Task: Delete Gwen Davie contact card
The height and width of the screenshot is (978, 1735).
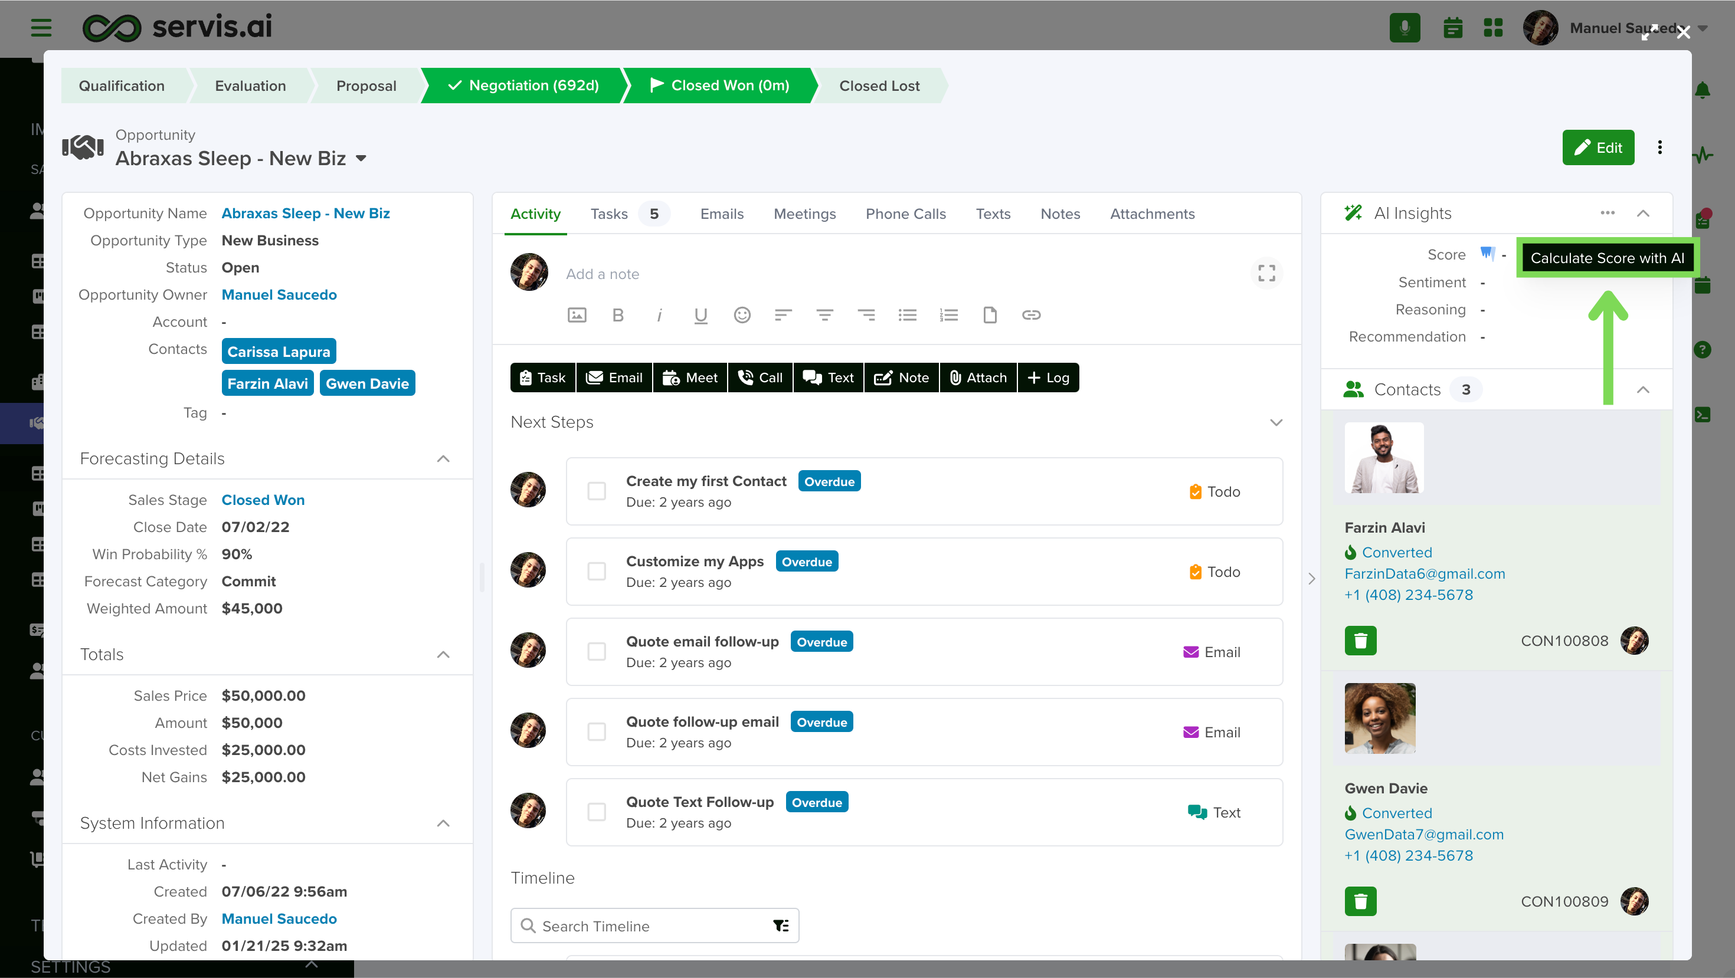Action: click(x=1360, y=901)
